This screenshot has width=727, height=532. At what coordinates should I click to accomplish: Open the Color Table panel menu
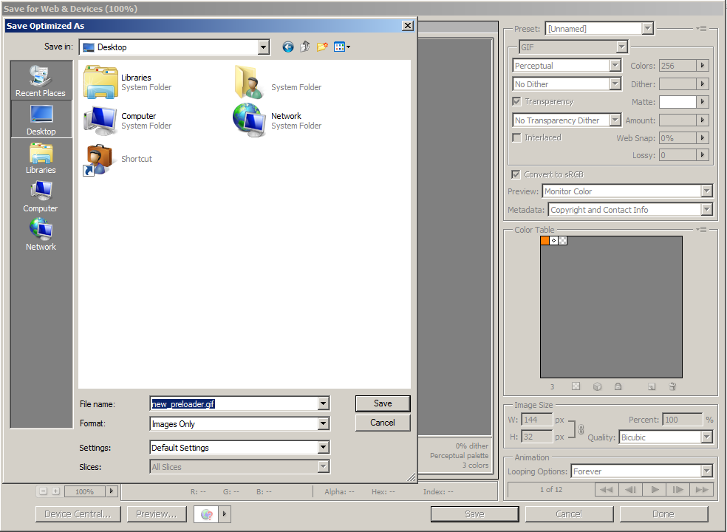point(701,229)
